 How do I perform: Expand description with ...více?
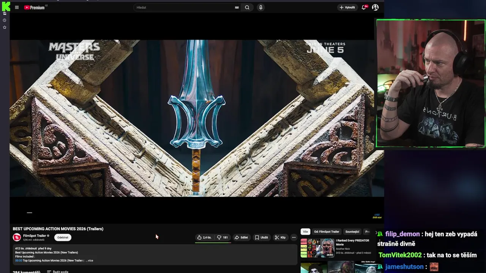pos(89,260)
